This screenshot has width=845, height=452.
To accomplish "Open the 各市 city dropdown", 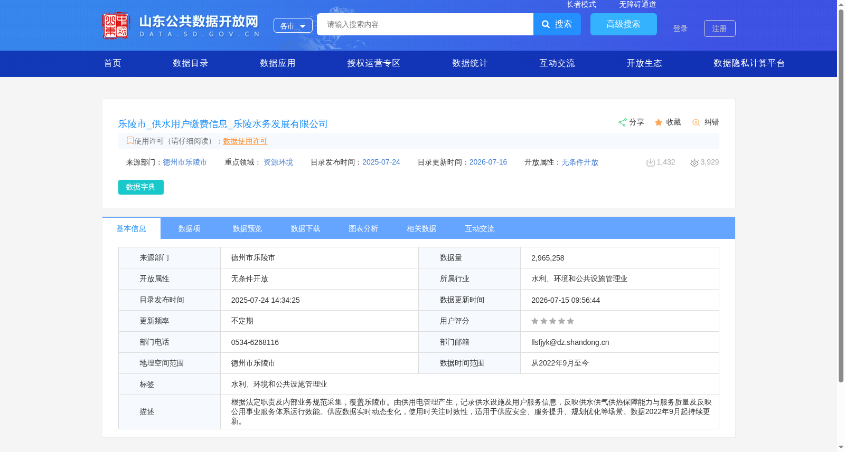I will pyautogui.click(x=293, y=25).
